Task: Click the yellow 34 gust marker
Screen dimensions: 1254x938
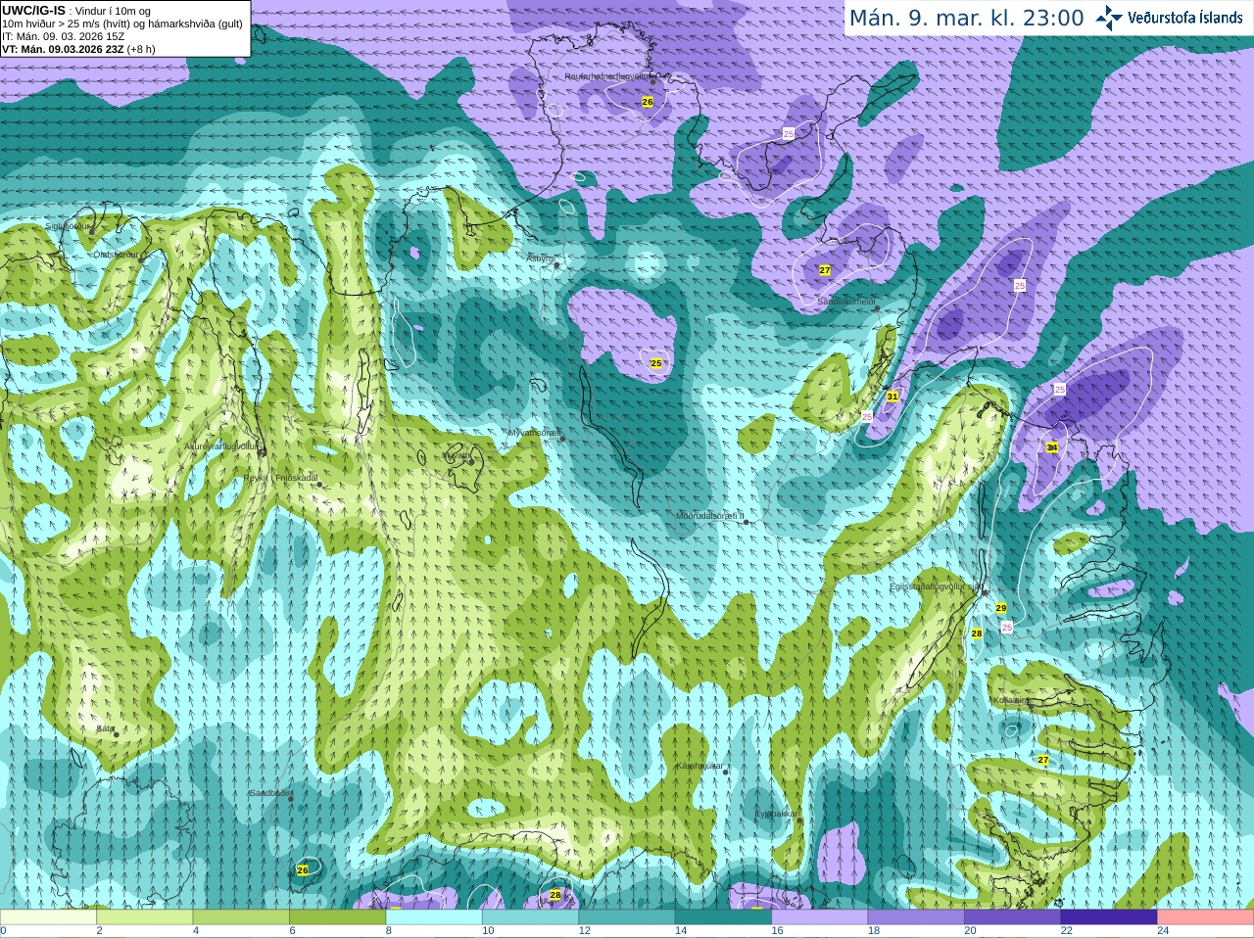Action: (x=1051, y=447)
